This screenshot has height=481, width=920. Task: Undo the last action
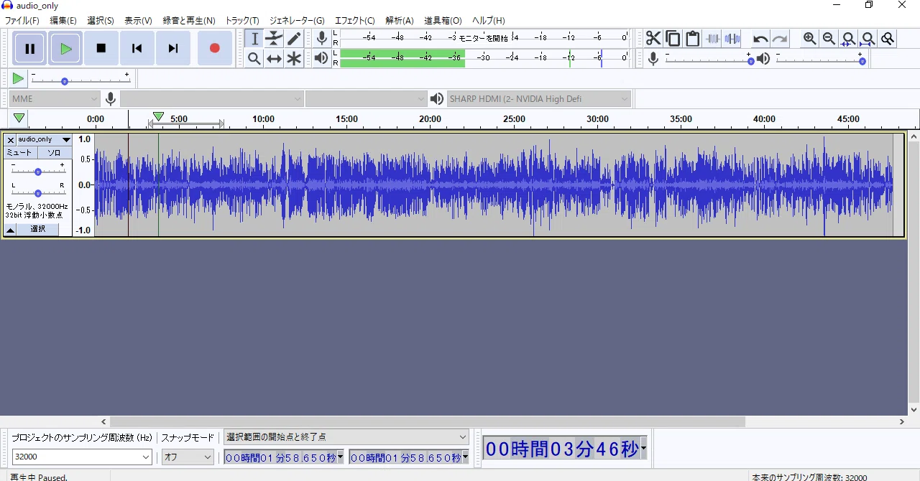[x=760, y=39]
